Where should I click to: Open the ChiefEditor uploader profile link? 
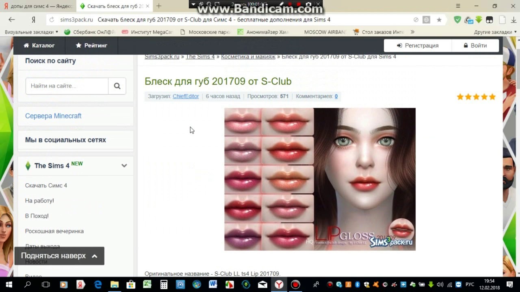(x=186, y=96)
